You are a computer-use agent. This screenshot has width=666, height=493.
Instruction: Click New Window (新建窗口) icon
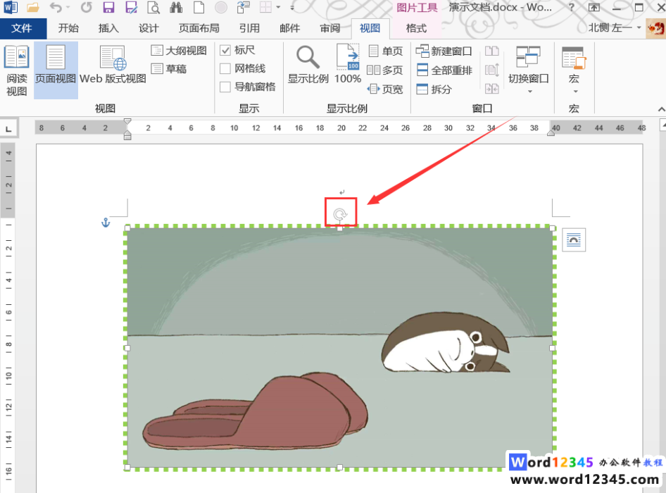tap(444, 51)
